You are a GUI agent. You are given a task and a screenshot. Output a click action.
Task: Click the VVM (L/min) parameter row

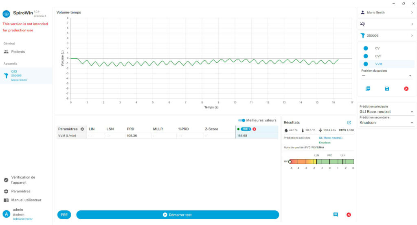(x=167, y=136)
